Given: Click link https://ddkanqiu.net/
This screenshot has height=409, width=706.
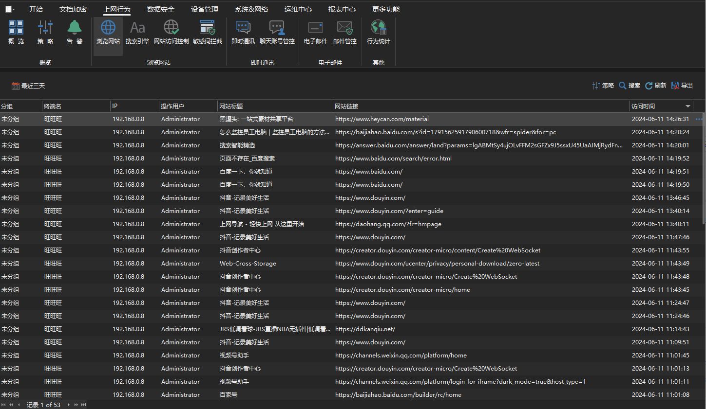Looking at the screenshot, I should 365,329.
